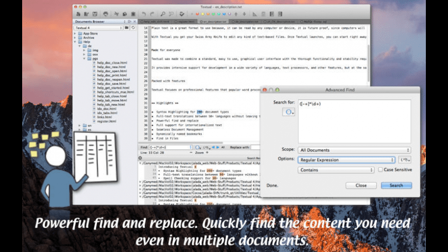This screenshot has width=448, height=252.
Task: Open the Regular Expression options dropdown
Action: point(346,160)
